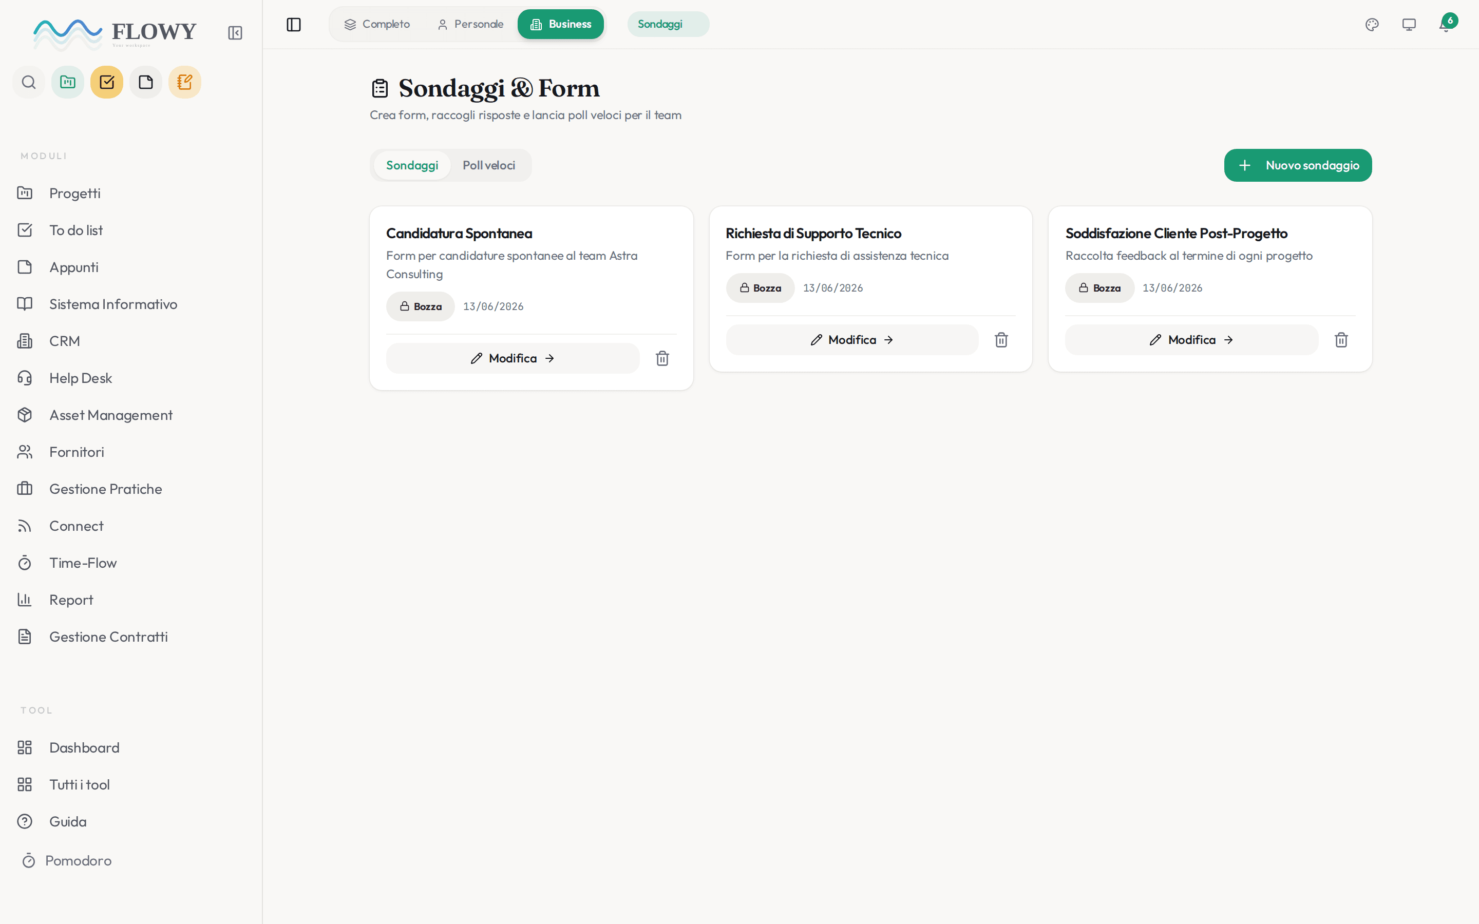Delete the Candidatura Spontanea survey
The width and height of the screenshot is (1479, 924).
click(662, 358)
